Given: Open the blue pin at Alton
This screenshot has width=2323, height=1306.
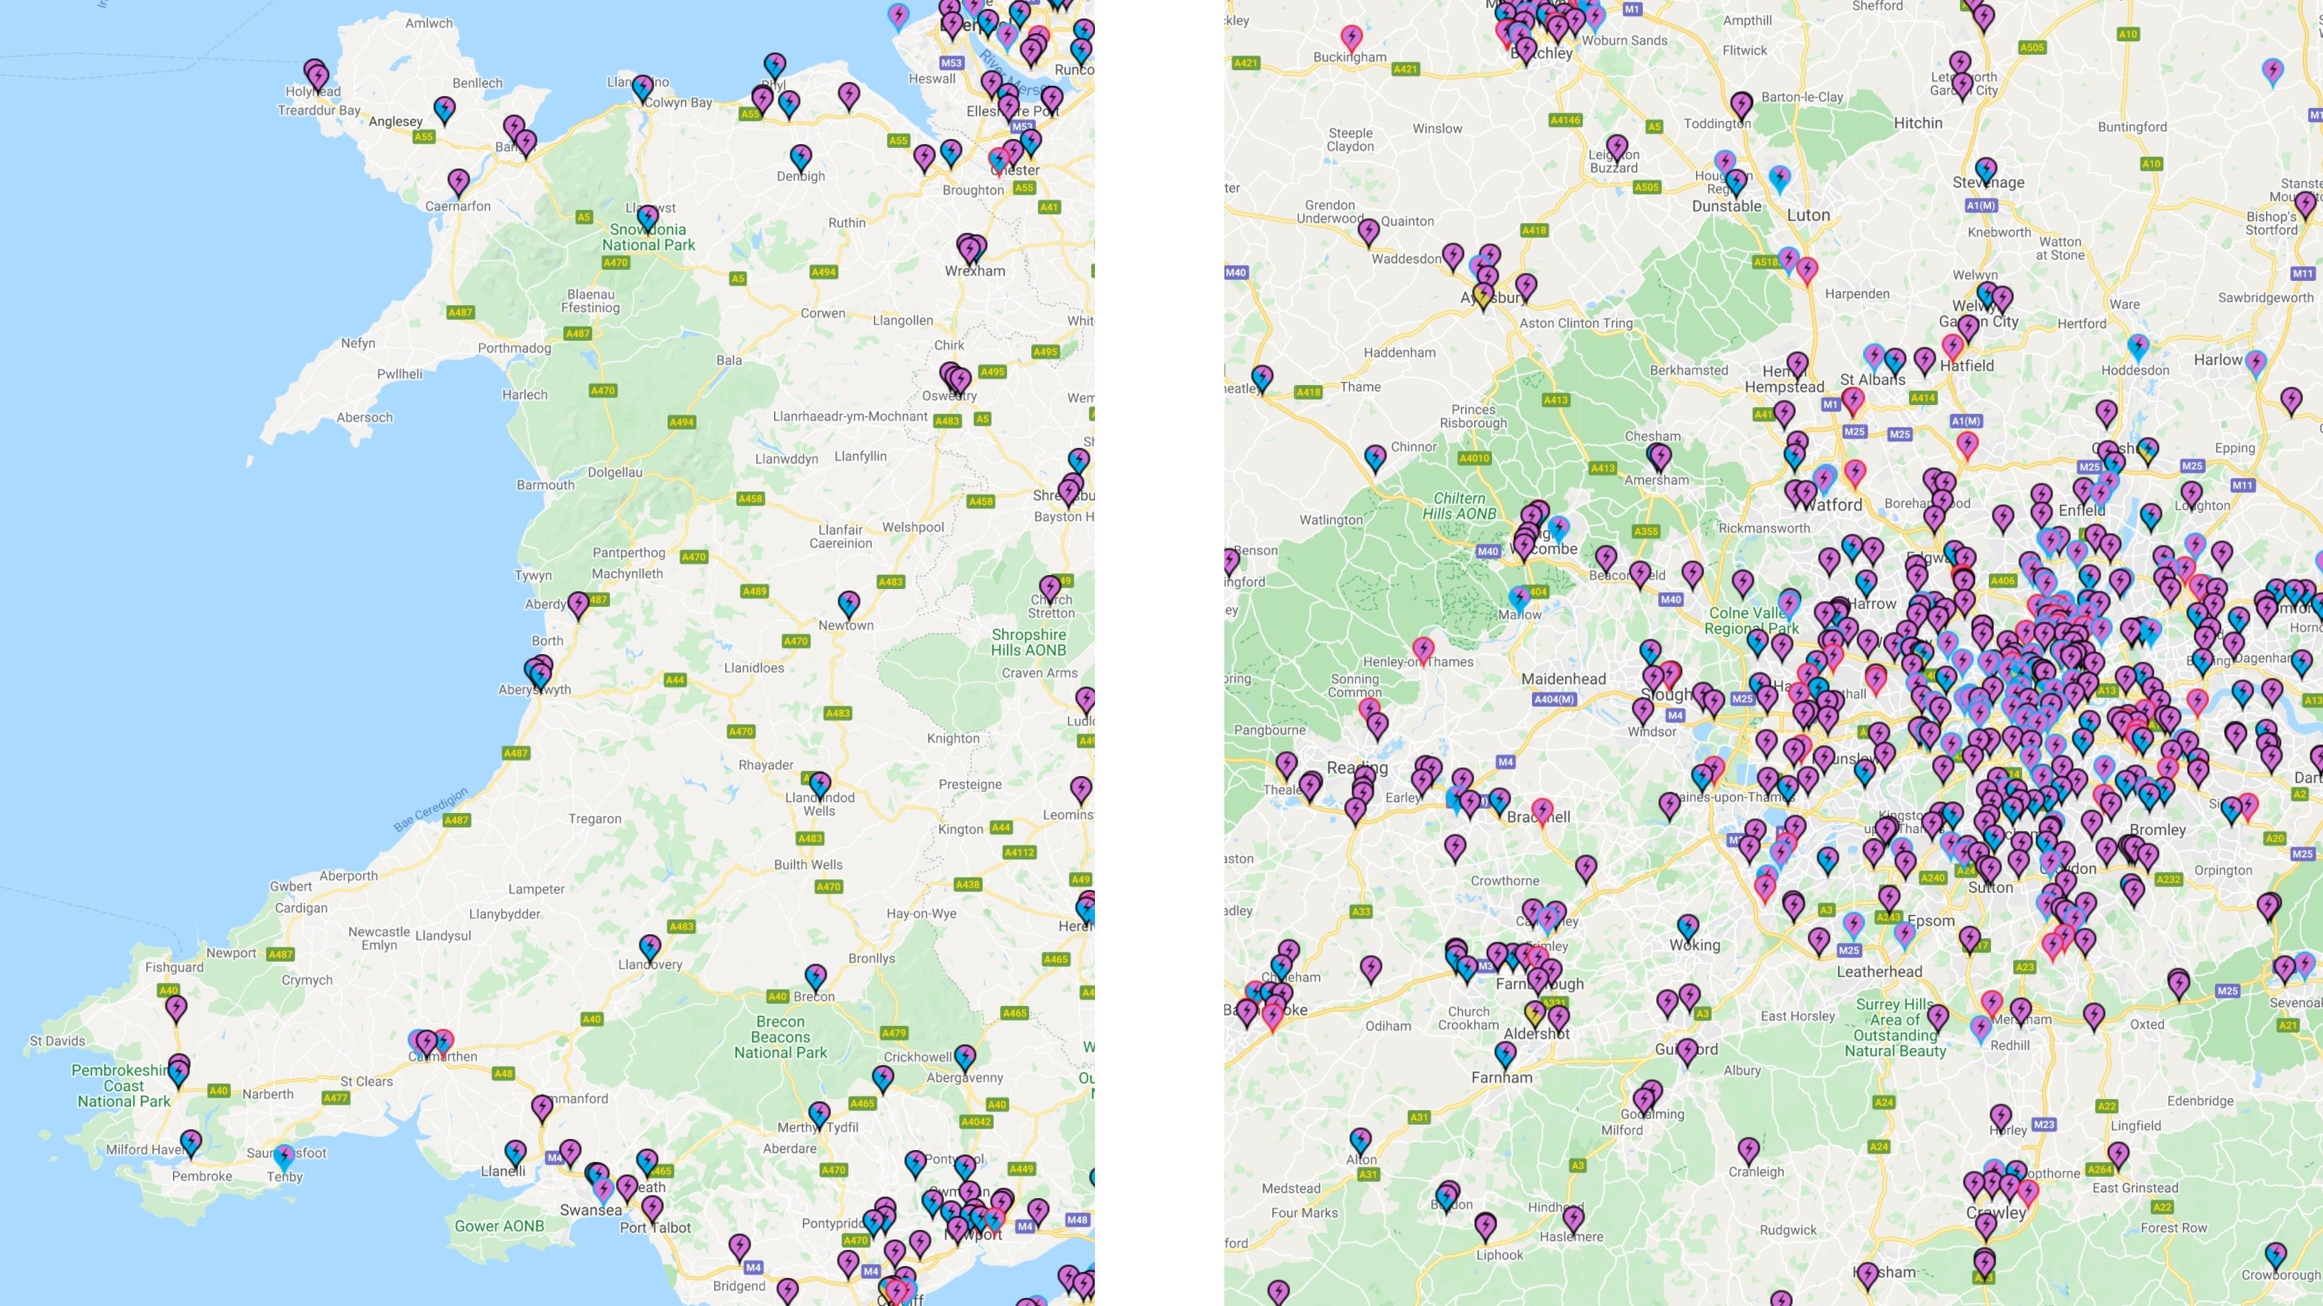Looking at the screenshot, I should pyautogui.click(x=1360, y=1141).
